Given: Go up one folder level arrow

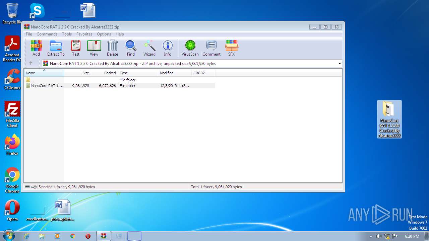Looking at the screenshot, I should pos(31,63).
